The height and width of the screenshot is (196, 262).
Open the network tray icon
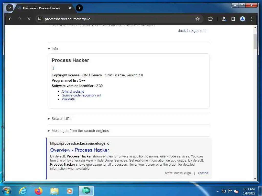[x=224, y=191]
